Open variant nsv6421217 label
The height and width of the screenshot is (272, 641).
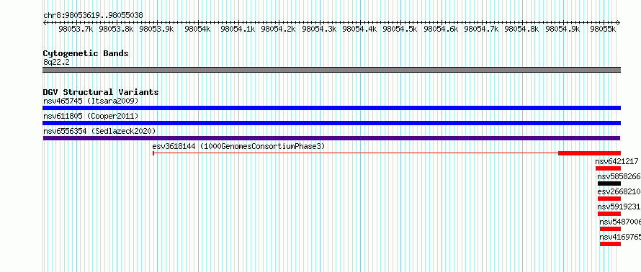(617, 162)
